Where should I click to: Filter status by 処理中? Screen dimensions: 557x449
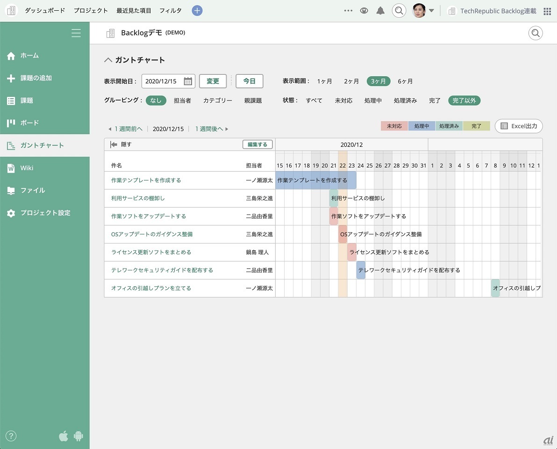point(373,101)
